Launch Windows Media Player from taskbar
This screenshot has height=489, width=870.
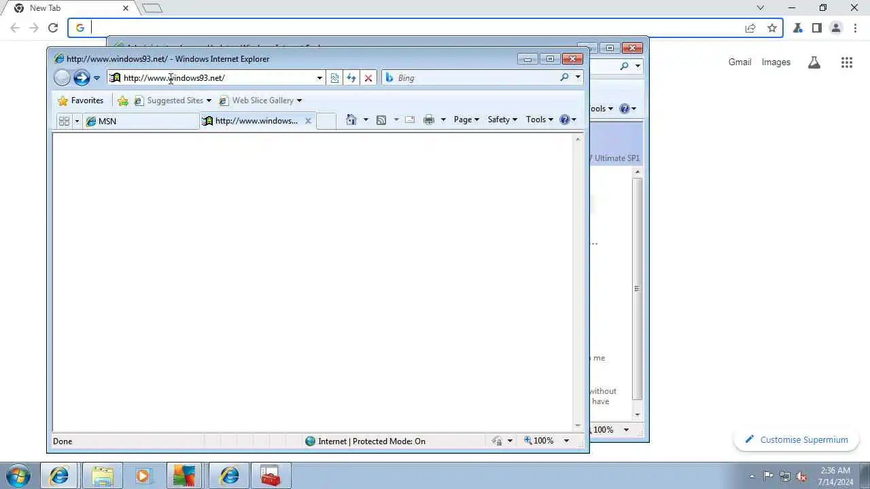pyautogui.click(x=143, y=476)
